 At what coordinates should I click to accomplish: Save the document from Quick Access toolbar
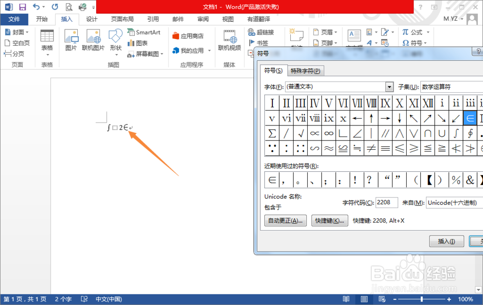[x=22, y=6]
